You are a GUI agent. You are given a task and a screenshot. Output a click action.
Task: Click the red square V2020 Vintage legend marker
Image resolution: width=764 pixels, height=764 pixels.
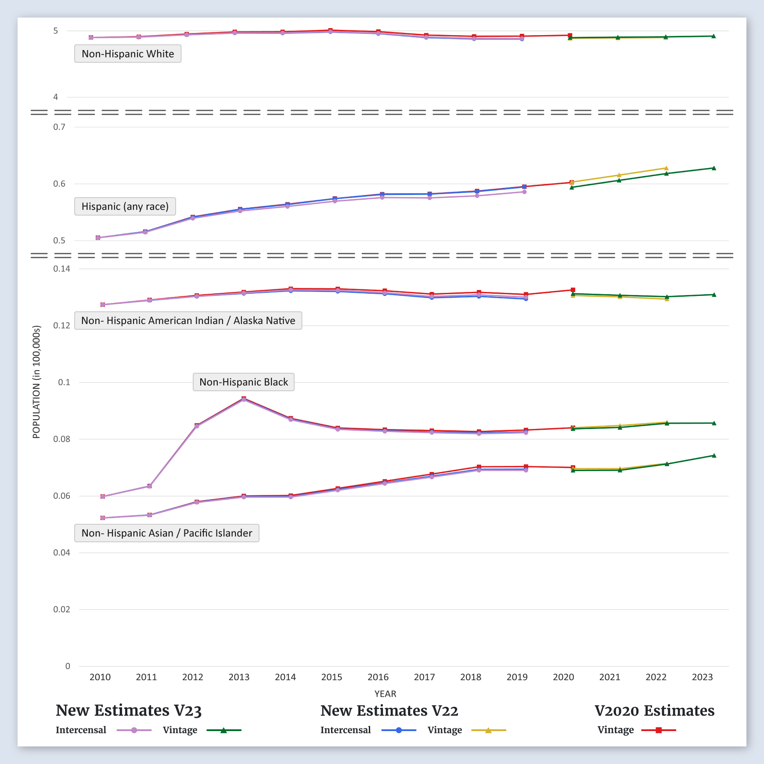tap(659, 730)
